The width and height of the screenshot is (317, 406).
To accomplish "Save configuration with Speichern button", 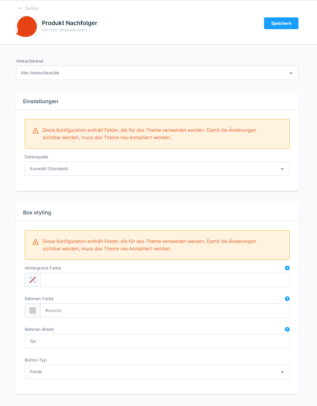I will [x=281, y=23].
